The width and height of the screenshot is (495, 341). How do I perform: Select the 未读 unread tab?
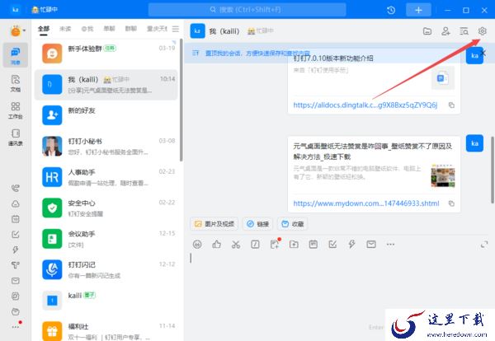pos(65,29)
